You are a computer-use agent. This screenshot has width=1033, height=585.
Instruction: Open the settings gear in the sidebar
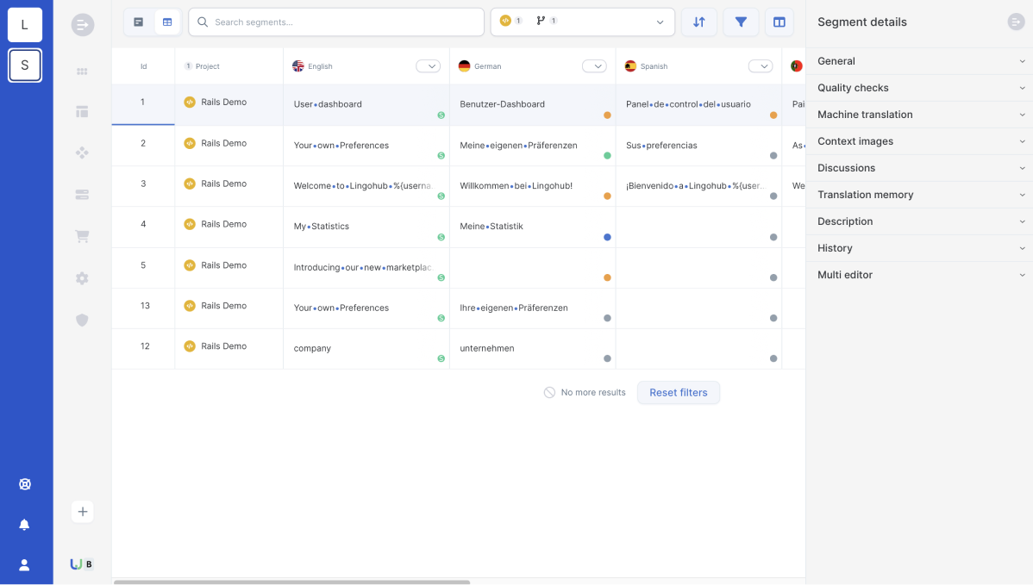pos(83,278)
